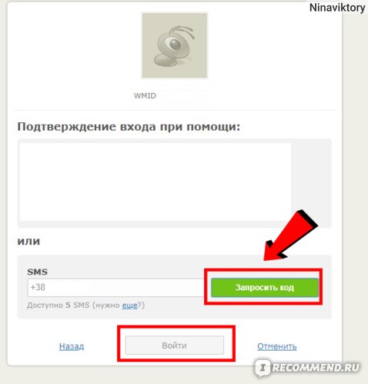The image size is (368, 384).
Task: Click the Ninaviktory username watermark
Action: click(337, 8)
